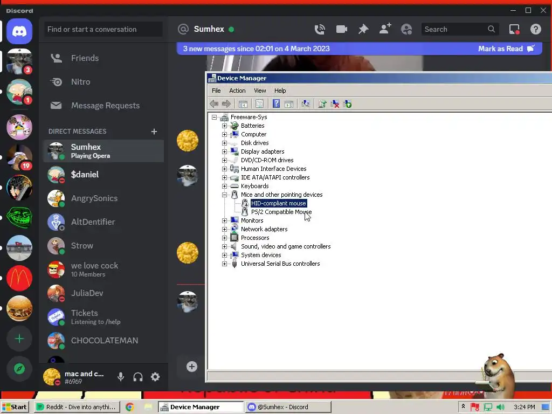Add friends to DM icon

(385, 29)
